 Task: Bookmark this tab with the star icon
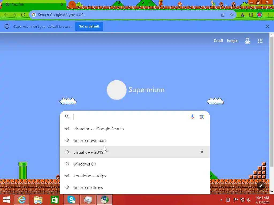[232, 15]
